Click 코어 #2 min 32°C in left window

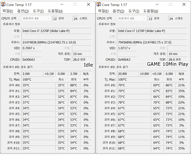tap(61, 97)
